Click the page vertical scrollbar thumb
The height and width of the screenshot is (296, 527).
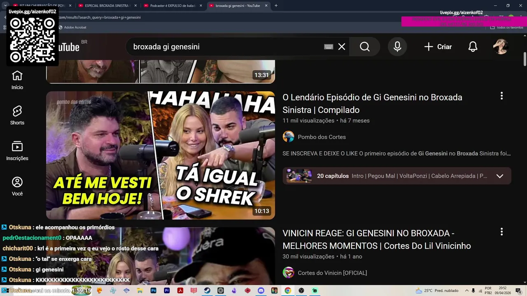(525, 59)
